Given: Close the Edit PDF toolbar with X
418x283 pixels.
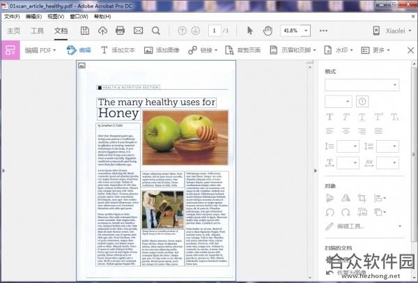Looking at the screenshot, I should 410,50.
